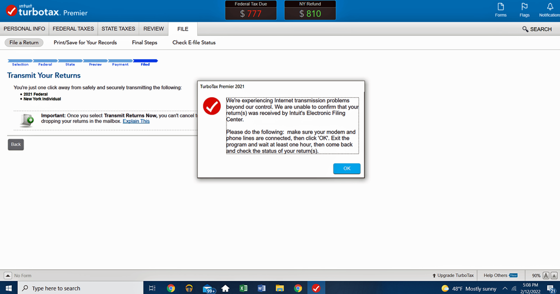This screenshot has height=294, width=560.
Task: Click the mailbox icon beside Important note
Action: (27, 120)
